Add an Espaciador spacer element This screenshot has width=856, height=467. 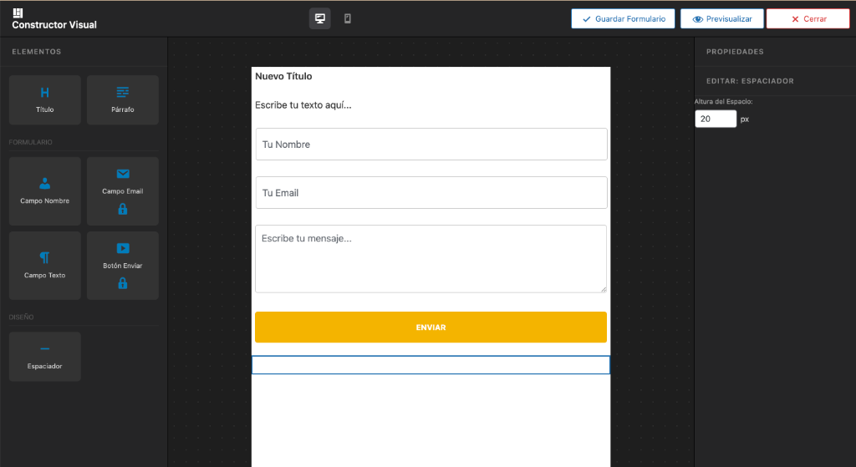[x=44, y=356]
